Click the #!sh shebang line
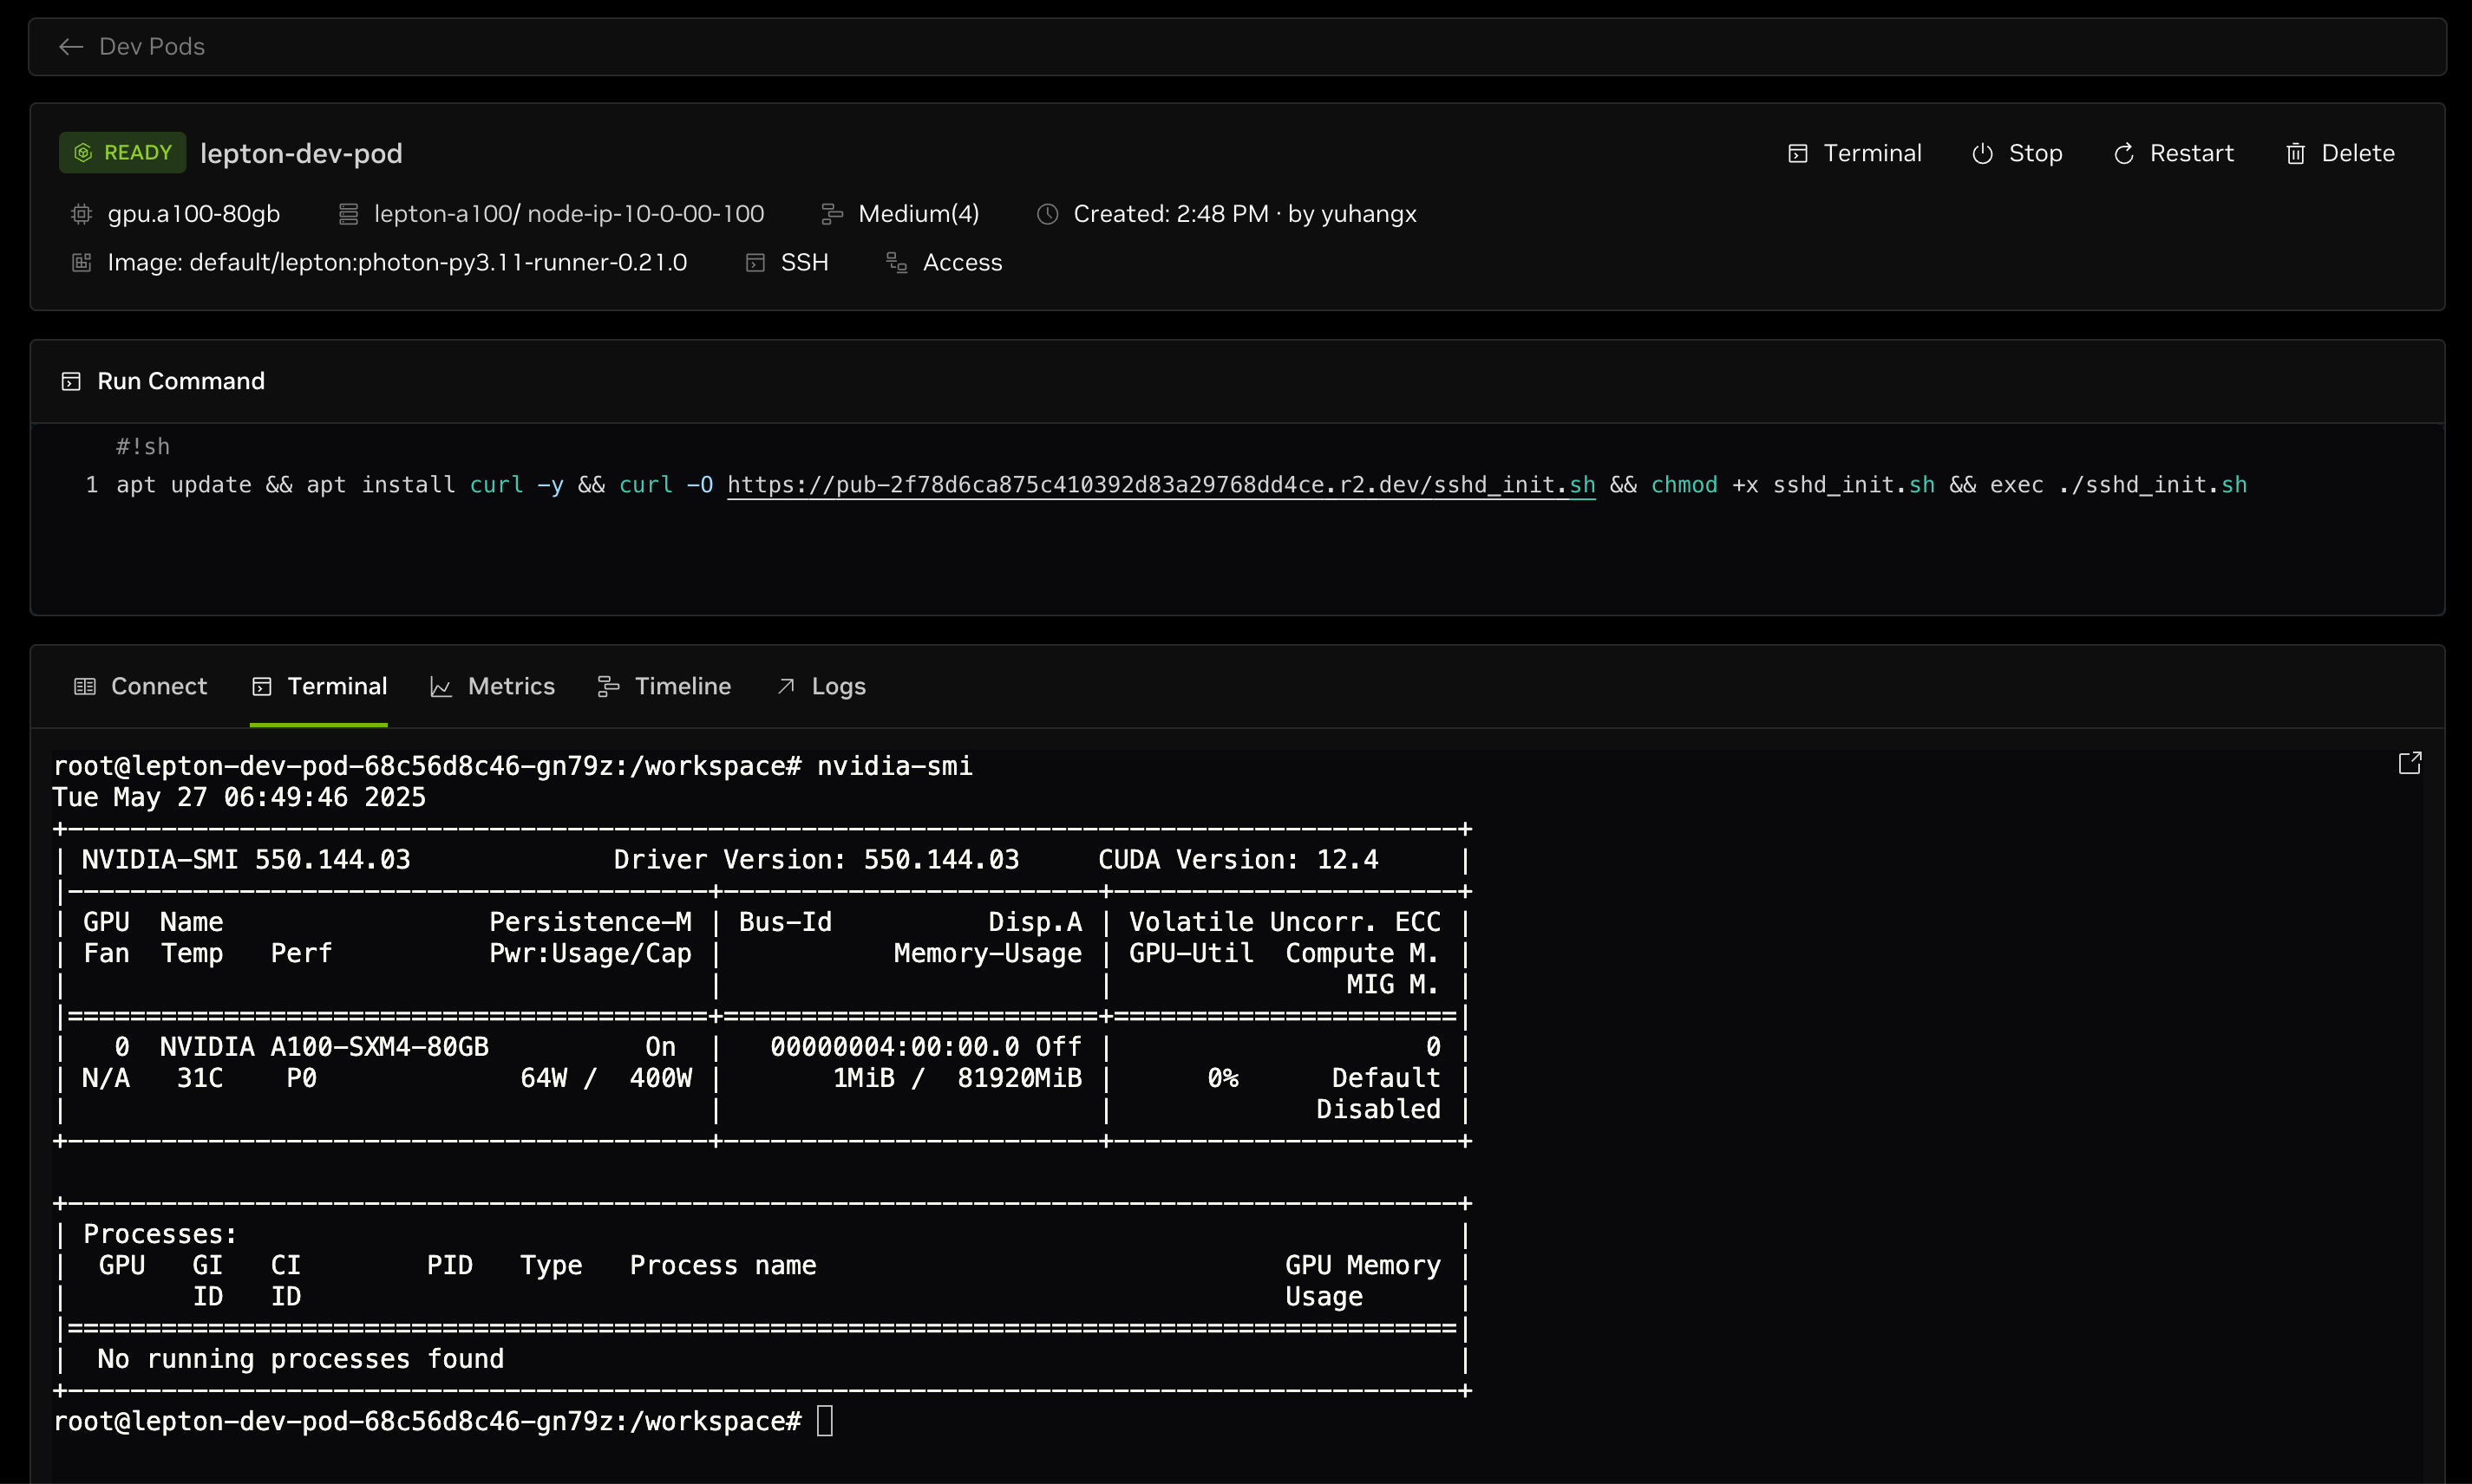2472x1484 pixels. 143,447
